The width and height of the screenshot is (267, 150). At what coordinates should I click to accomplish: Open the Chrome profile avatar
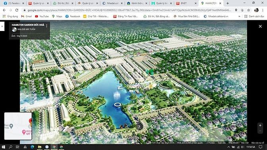tap(256, 10)
